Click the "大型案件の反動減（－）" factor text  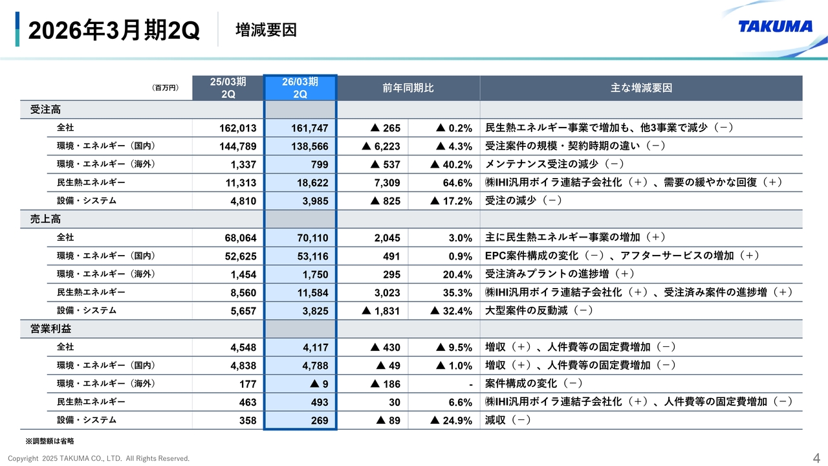tap(539, 311)
